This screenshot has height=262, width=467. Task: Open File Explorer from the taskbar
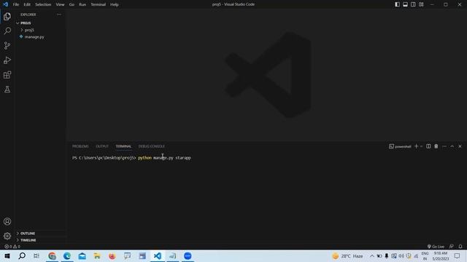pyautogui.click(x=97, y=255)
